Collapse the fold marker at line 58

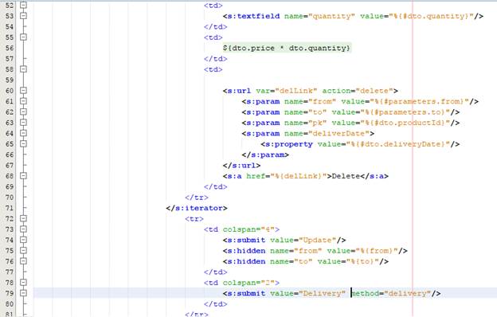(x=23, y=69)
